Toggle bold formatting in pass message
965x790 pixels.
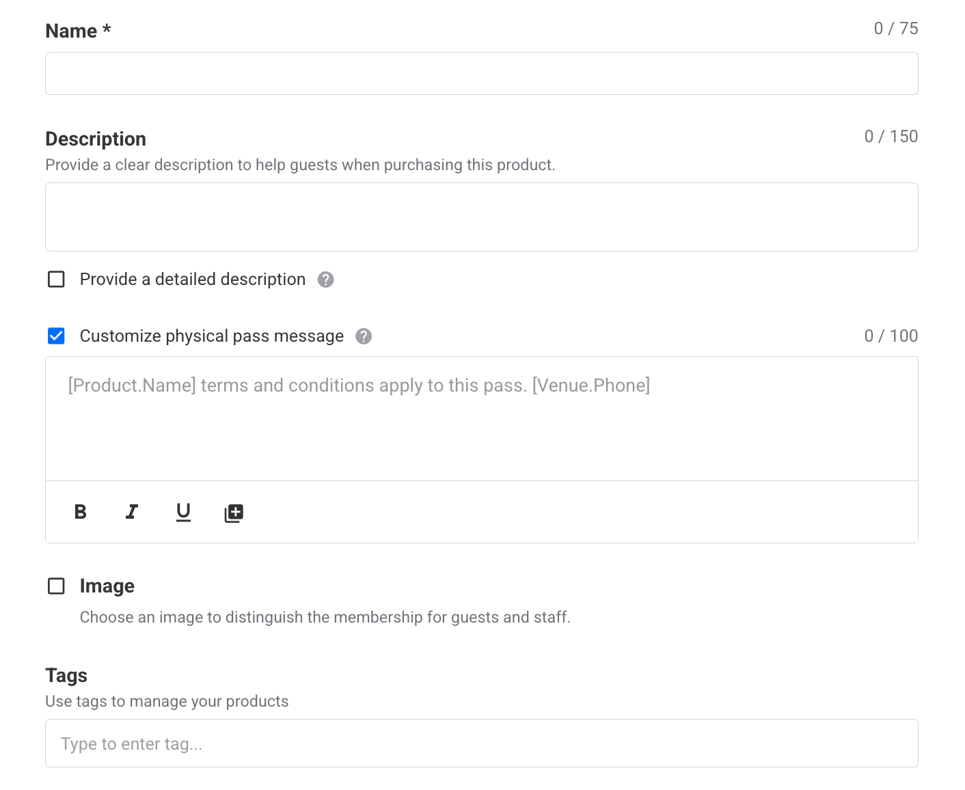pos(81,512)
